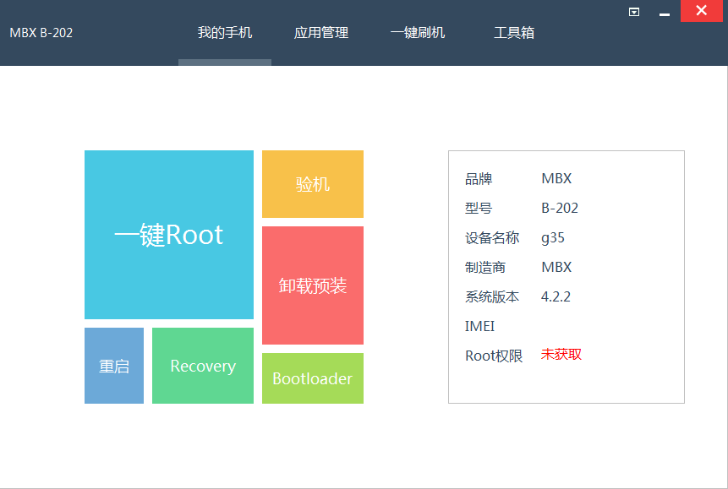Close the window with the red X
Viewport: 728px width, 489px height.
(701, 10)
